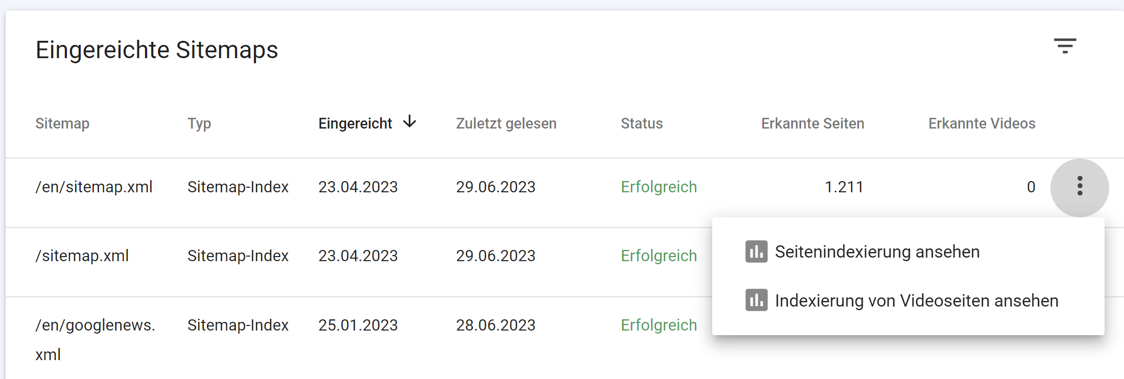Sort the table by "Typ" column
Viewport: 1124px width, 379px height.
199,123
